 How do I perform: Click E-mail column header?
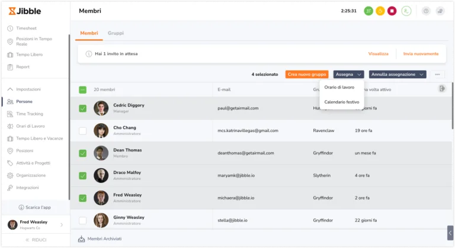coord(224,89)
